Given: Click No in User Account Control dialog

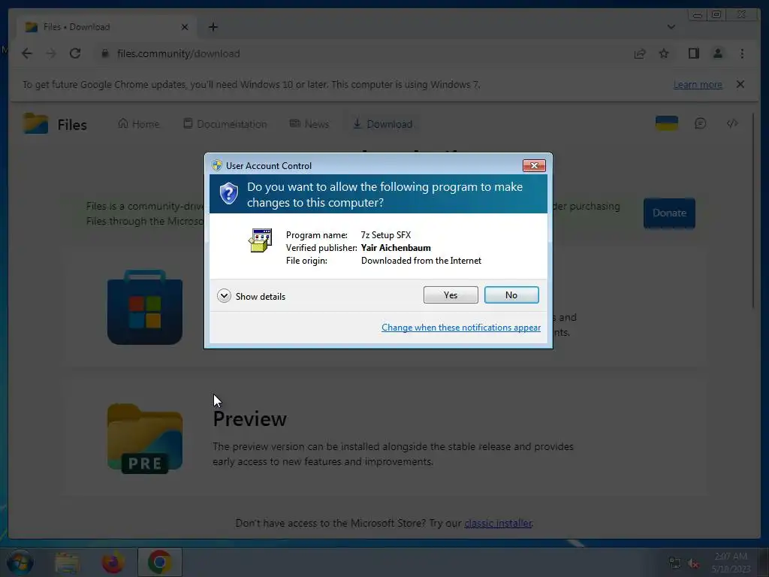Looking at the screenshot, I should (511, 295).
